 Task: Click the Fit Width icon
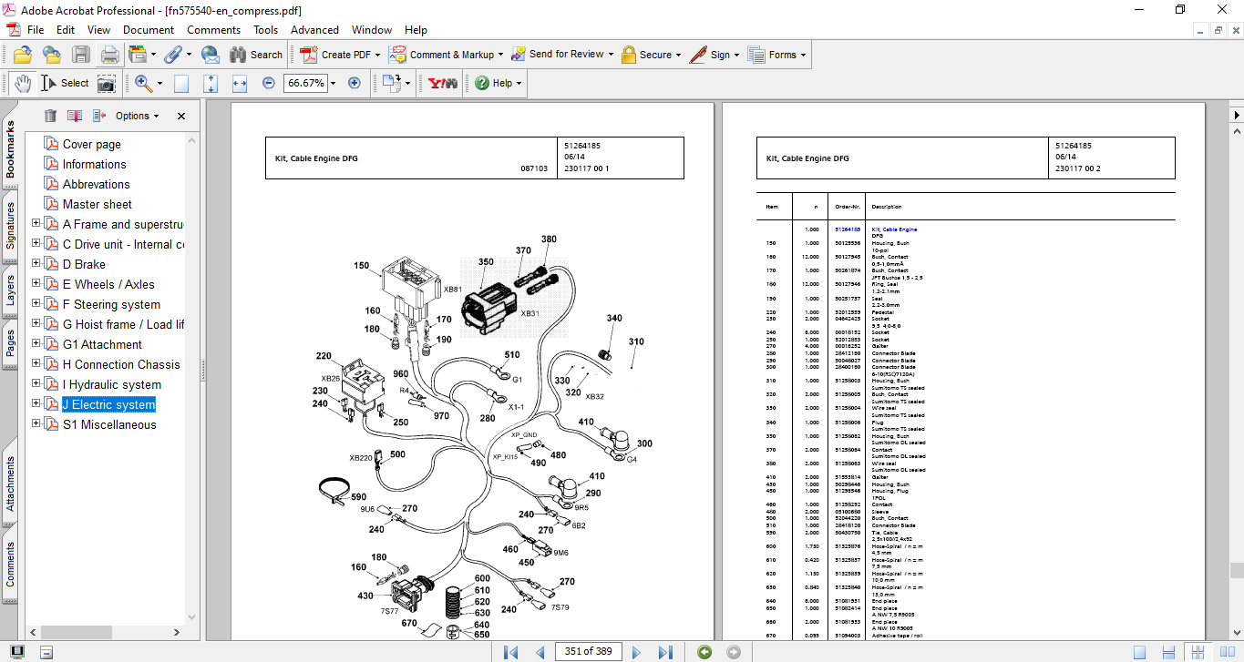(240, 83)
